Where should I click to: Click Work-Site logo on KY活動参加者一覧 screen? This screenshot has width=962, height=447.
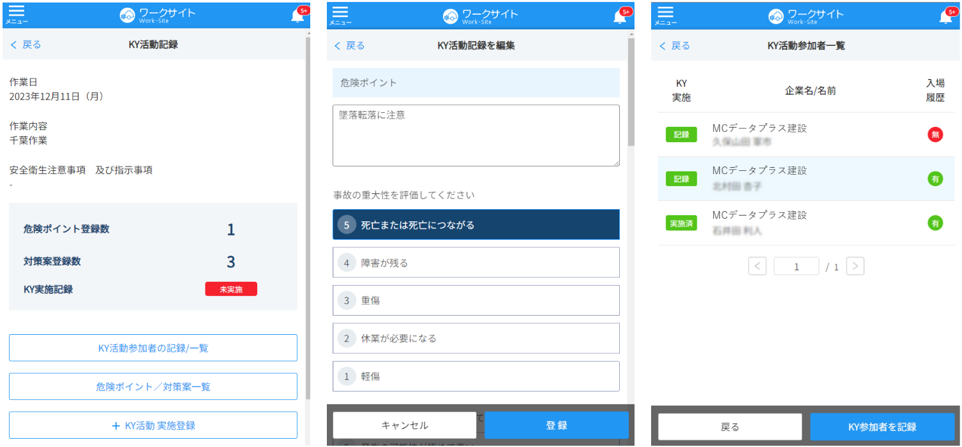coord(805,16)
